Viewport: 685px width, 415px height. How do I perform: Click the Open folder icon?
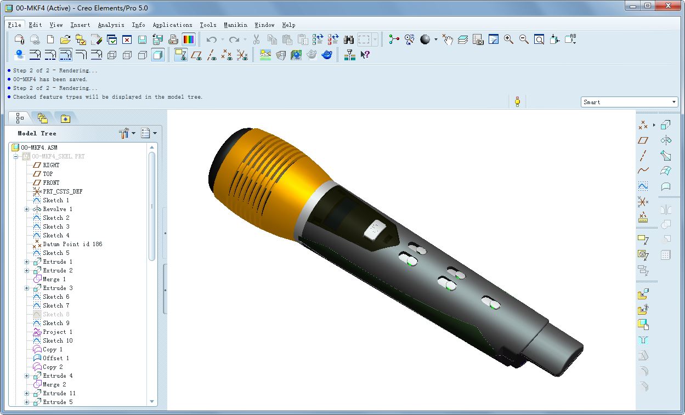point(65,39)
